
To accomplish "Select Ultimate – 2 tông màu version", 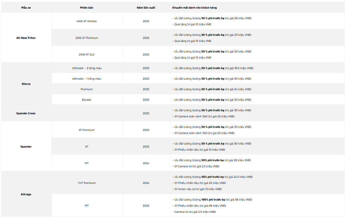I will (87, 68).
